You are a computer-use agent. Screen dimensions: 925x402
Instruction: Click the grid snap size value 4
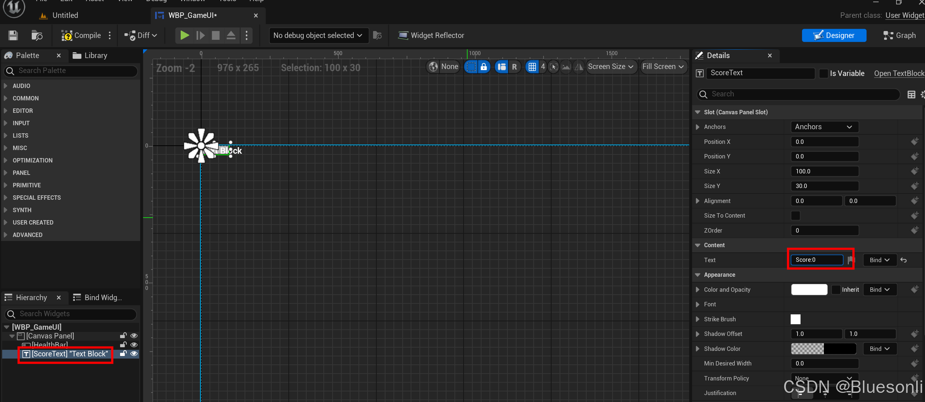(543, 67)
